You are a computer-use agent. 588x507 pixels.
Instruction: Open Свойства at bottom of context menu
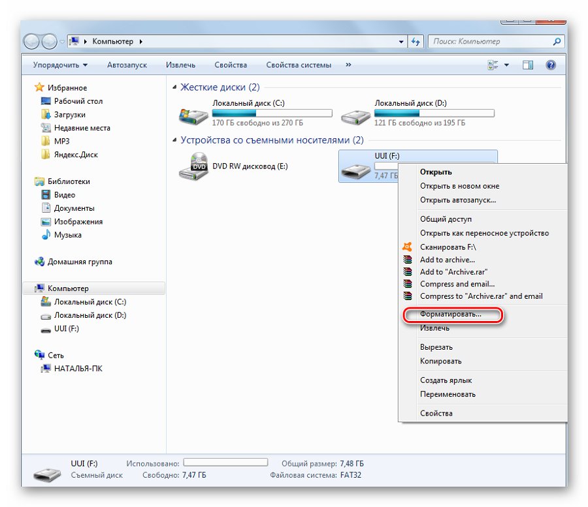436,413
